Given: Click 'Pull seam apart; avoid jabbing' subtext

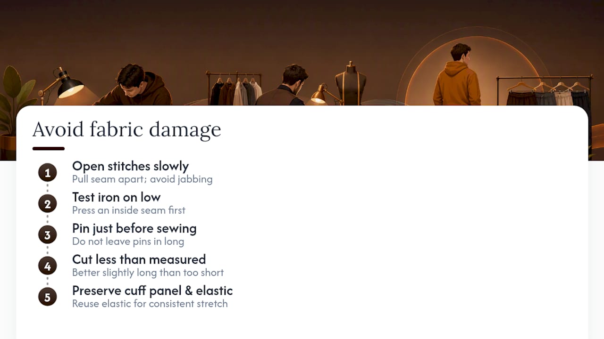Looking at the screenshot, I should 142,179.
